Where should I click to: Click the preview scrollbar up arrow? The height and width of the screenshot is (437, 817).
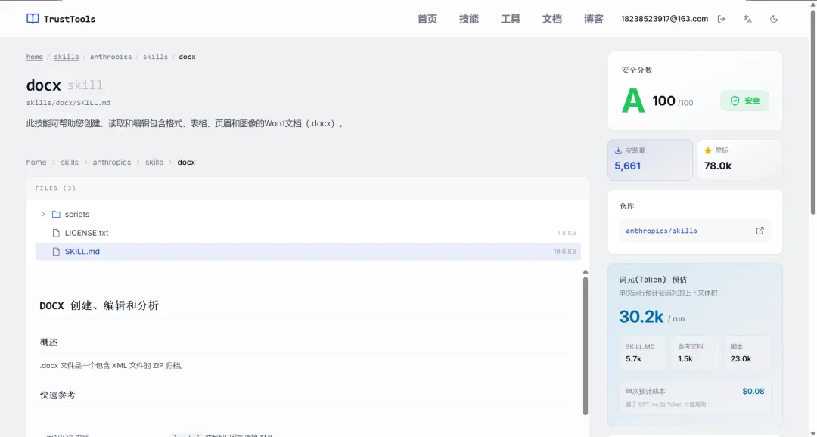click(x=585, y=272)
